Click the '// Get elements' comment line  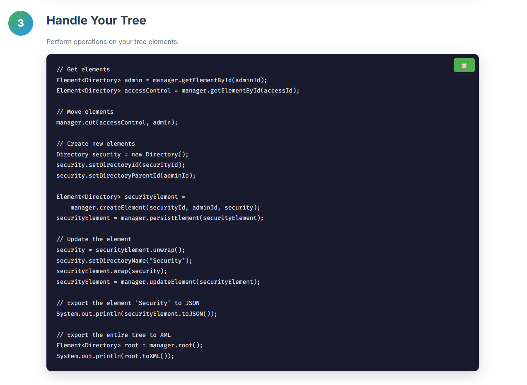pos(83,69)
